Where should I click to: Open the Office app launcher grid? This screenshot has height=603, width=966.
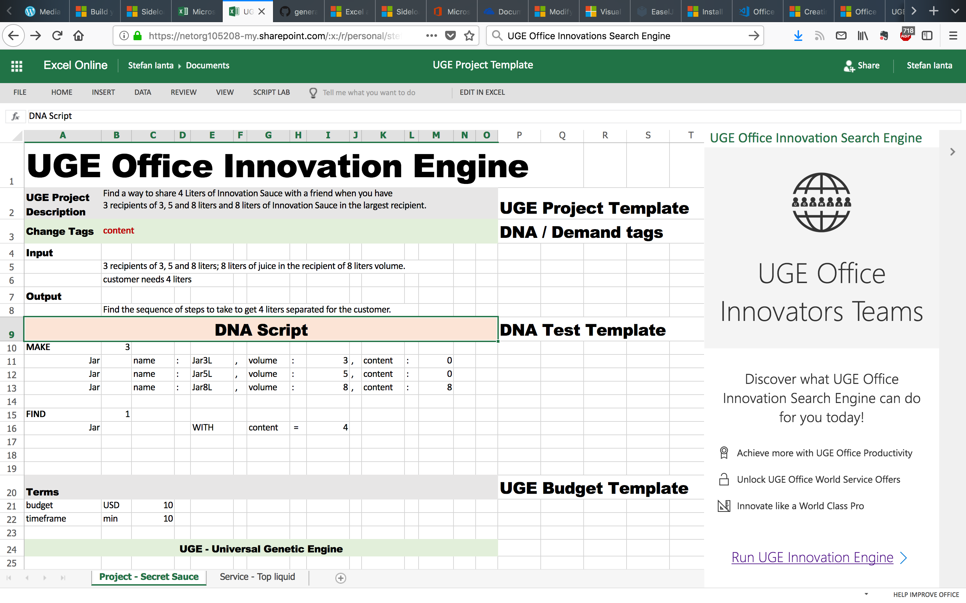[x=17, y=66]
